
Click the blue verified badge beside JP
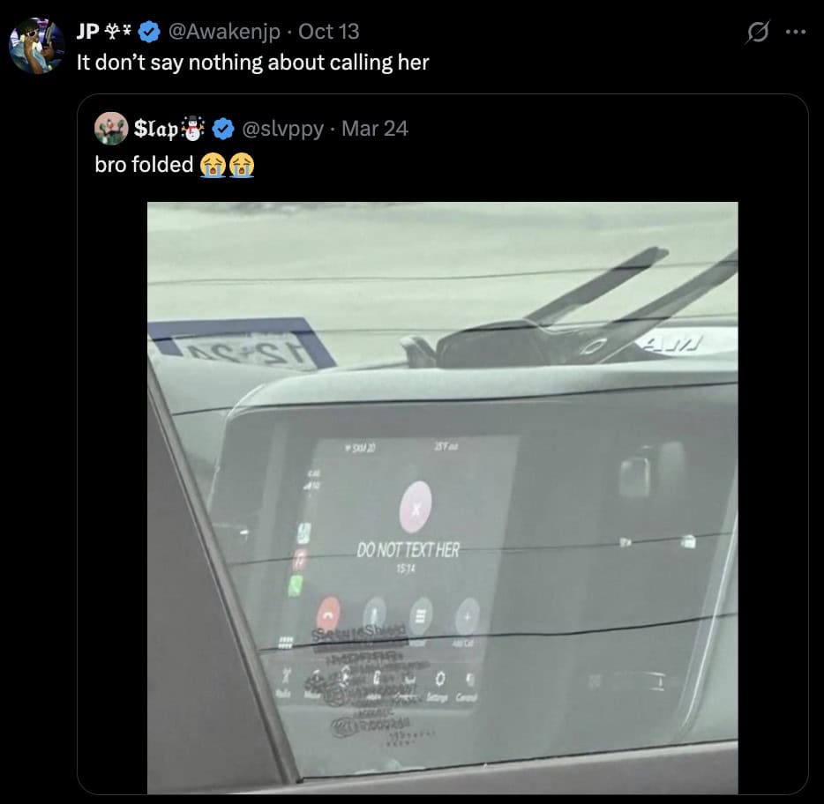[149, 33]
